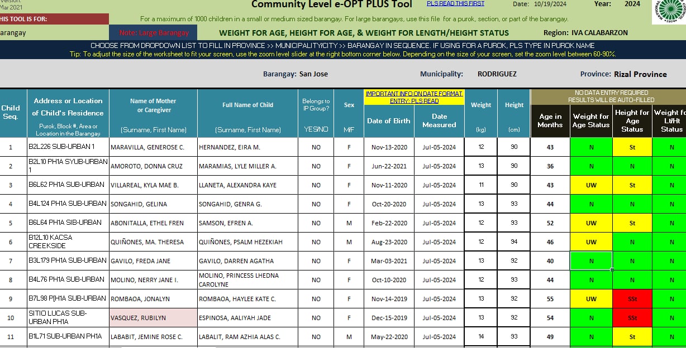
Task: Select mother name VILLAREAL, KYLA MAE B.
Action: (154, 185)
